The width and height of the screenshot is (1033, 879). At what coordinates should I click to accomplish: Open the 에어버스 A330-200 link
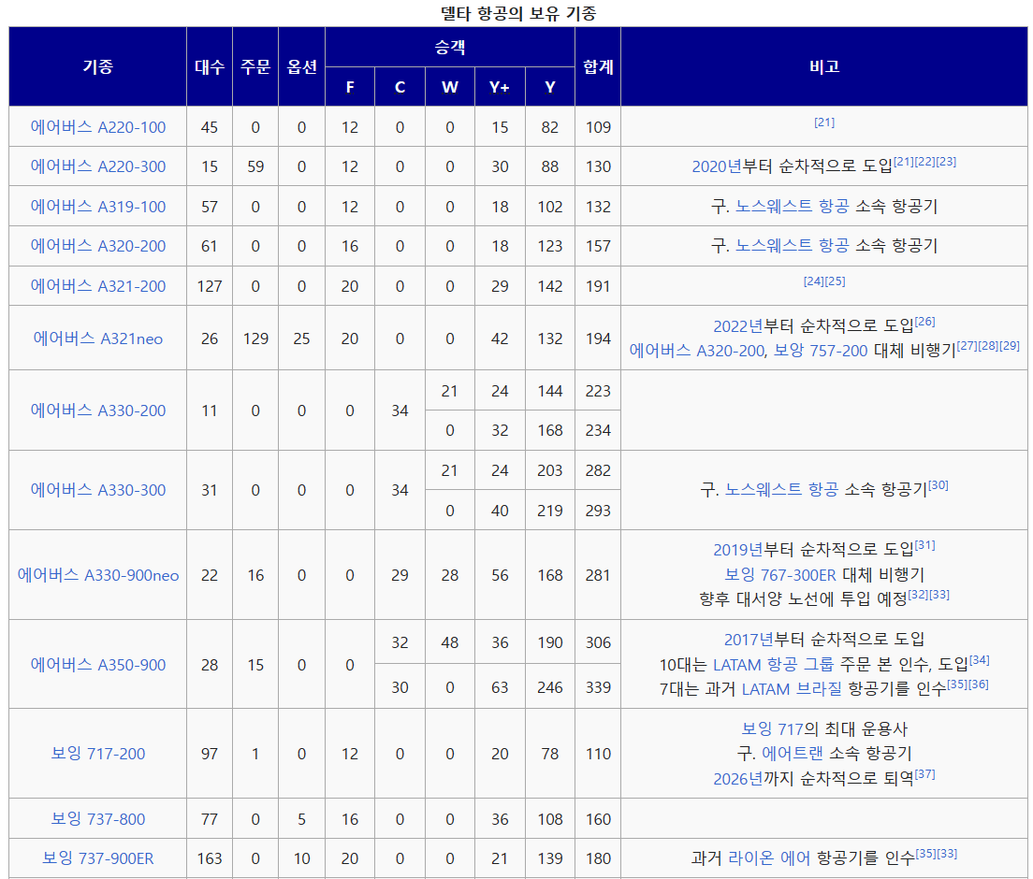pos(98,411)
